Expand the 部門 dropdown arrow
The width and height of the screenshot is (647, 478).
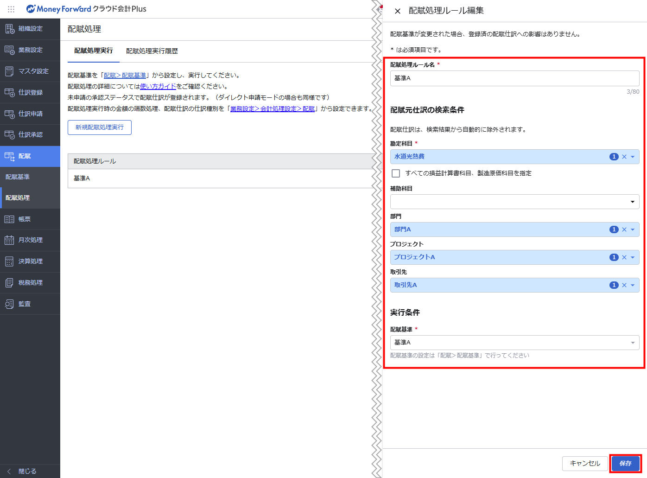click(633, 229)
